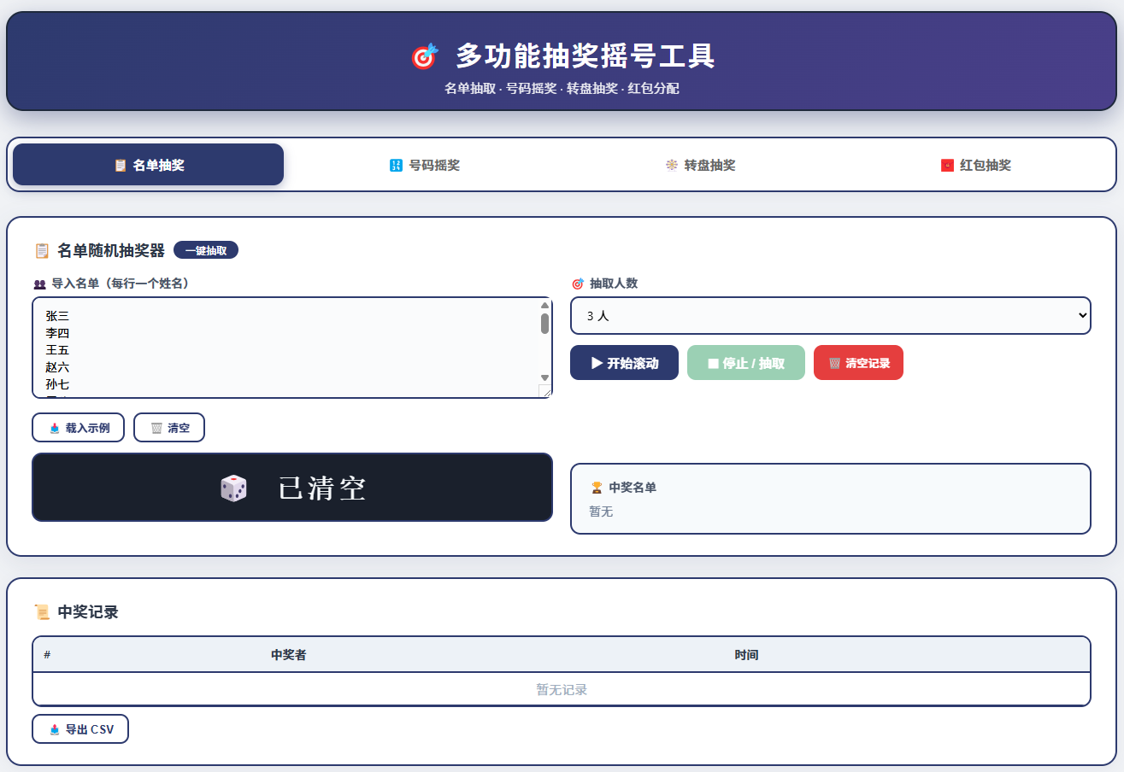Click the dice icon in display panel
Screen dimensions: 1124x772
pos(233,488)
